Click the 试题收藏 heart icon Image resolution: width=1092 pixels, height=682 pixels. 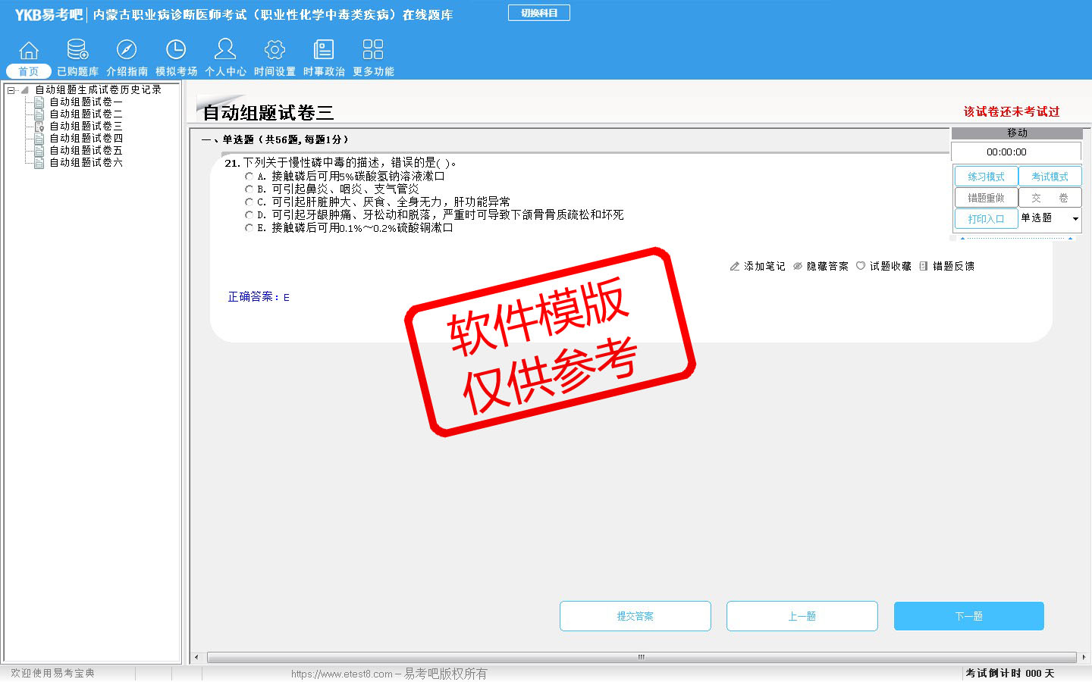click(x=861, y=266)
